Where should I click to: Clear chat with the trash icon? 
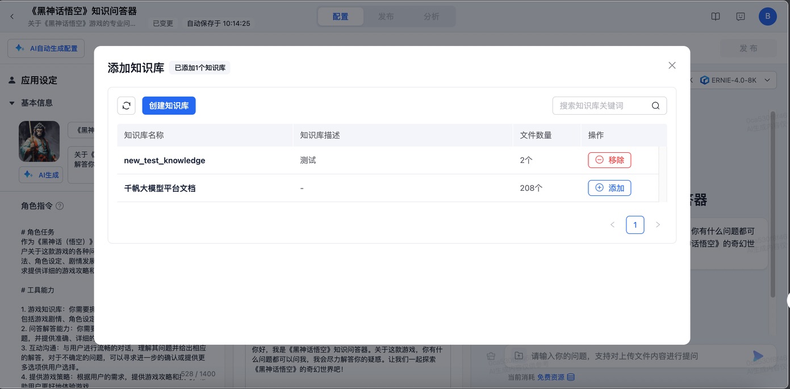(490, 355)
